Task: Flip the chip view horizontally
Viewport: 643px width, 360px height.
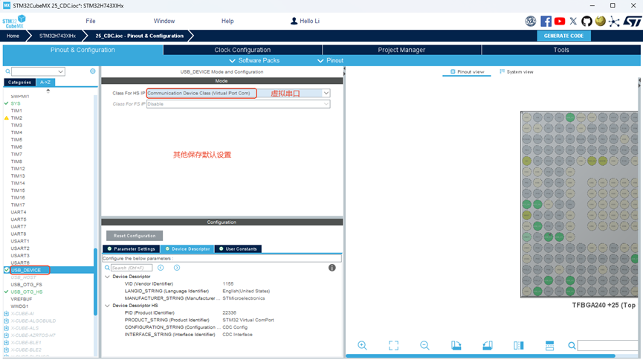Action: pos(518,345)
